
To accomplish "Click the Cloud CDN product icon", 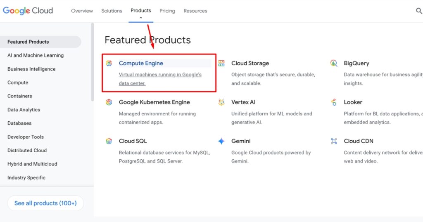I will coord(334,141).
